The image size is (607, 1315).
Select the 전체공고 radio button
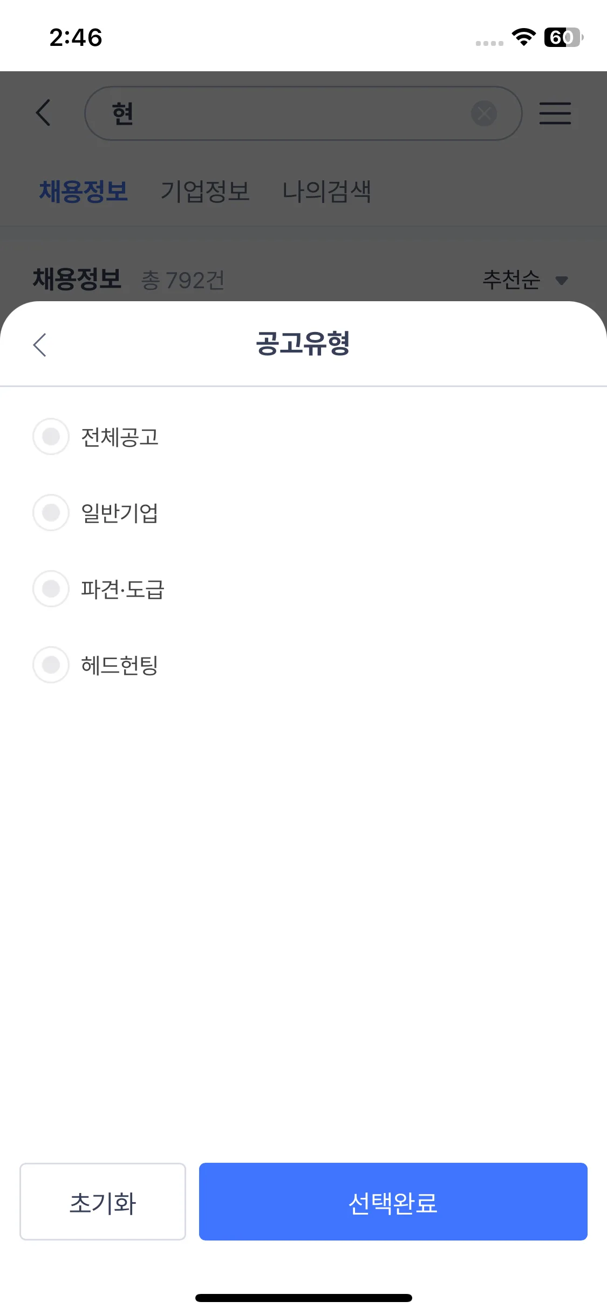click(51, 436)
